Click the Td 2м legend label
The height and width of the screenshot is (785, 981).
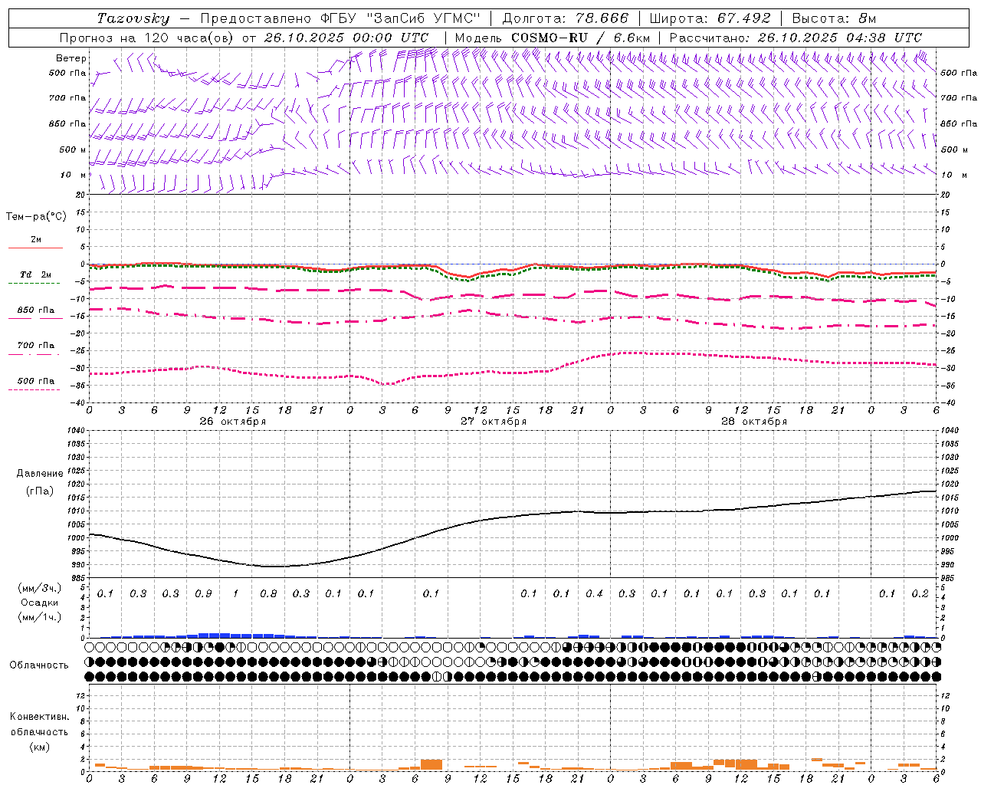coord(35,274)
